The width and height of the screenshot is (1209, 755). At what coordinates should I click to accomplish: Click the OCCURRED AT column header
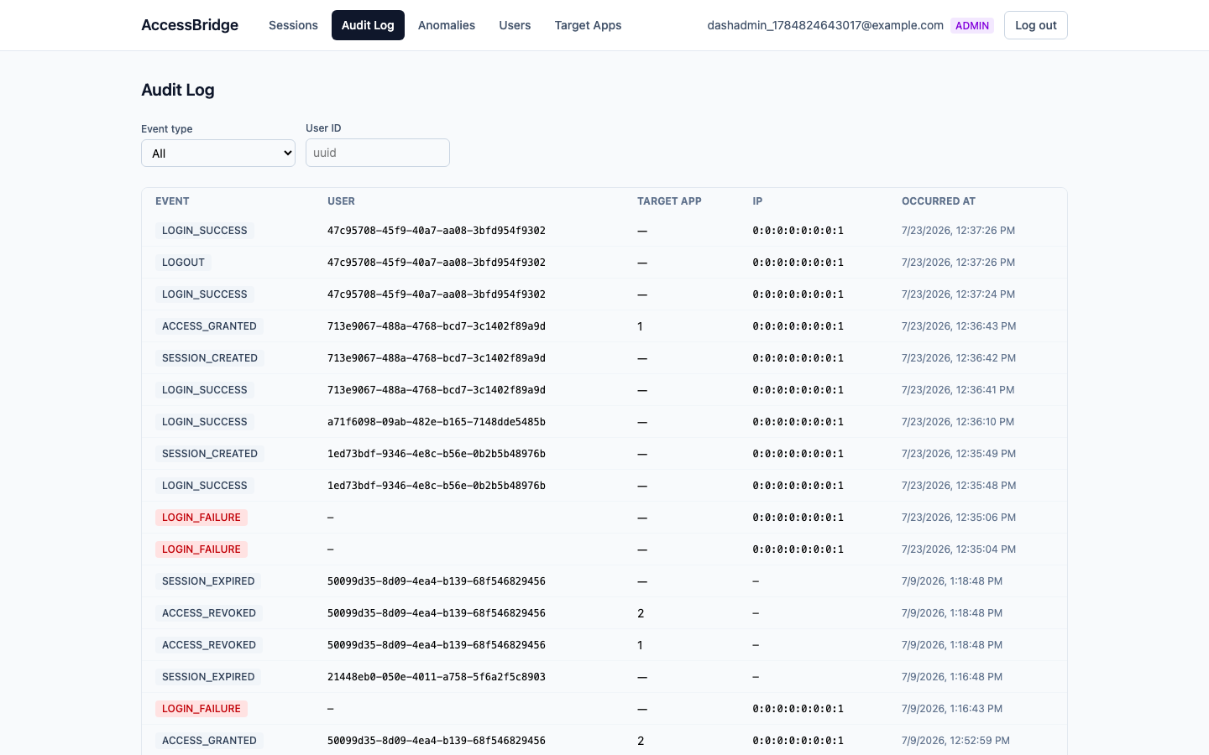(939, 201)
